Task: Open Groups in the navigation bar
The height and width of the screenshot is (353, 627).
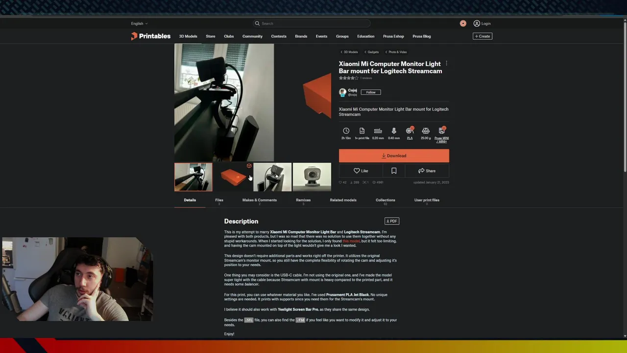Action: 342,36
